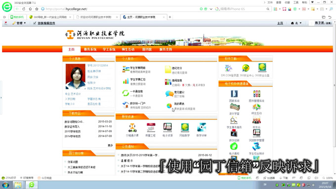336x189 pixels.
Task: Open the 网络教学 globe icon
Action: point(185,127)
